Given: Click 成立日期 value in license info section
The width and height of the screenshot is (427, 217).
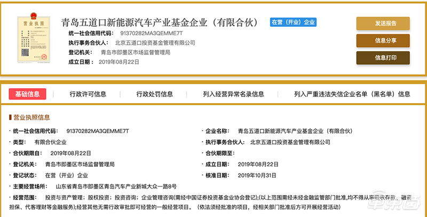Looking at the screenshot, I should click(x=258, y=165).
